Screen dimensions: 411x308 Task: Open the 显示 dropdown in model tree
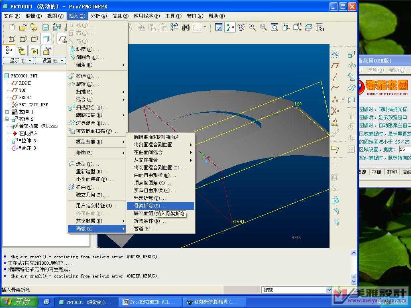tap(18, 61)
